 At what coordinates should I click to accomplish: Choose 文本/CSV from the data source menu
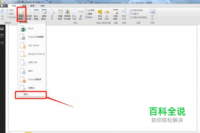coord(32,62)
